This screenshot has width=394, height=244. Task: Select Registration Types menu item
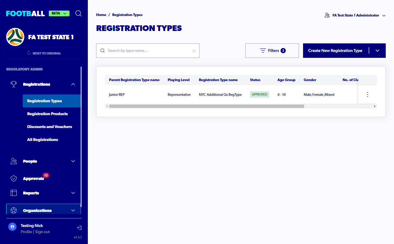[52, 101]
